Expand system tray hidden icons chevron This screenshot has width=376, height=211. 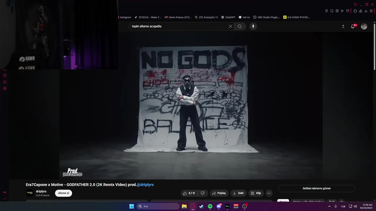pos(329,206)
